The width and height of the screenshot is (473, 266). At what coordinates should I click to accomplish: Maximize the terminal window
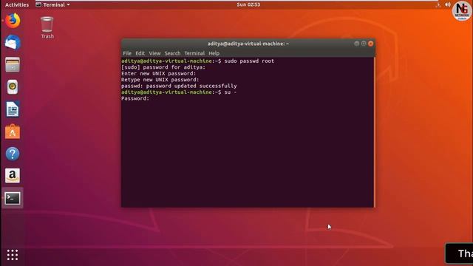pos(364,44)
